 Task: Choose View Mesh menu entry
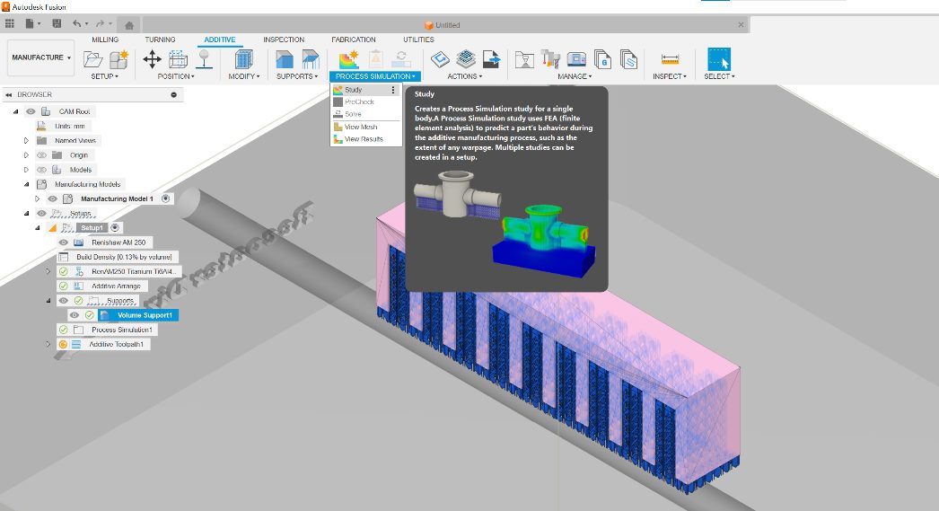(x=361, y=128)
